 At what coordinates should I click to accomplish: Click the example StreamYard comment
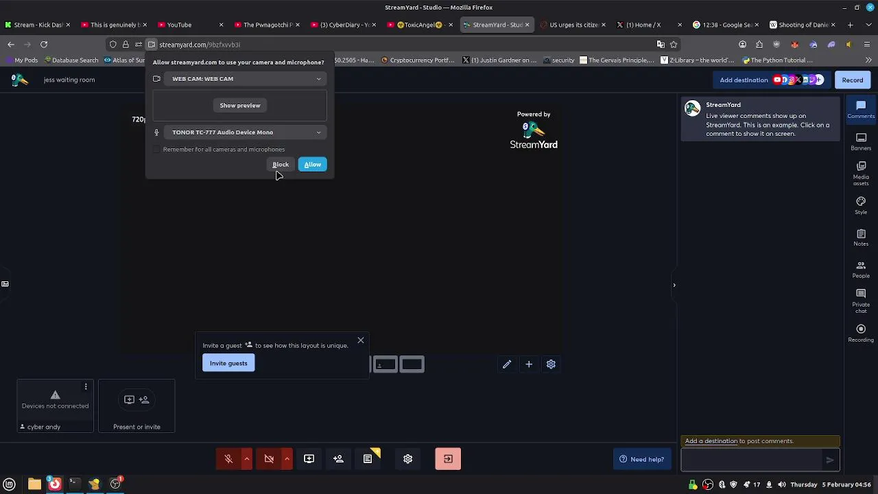[x=759, y=119]
